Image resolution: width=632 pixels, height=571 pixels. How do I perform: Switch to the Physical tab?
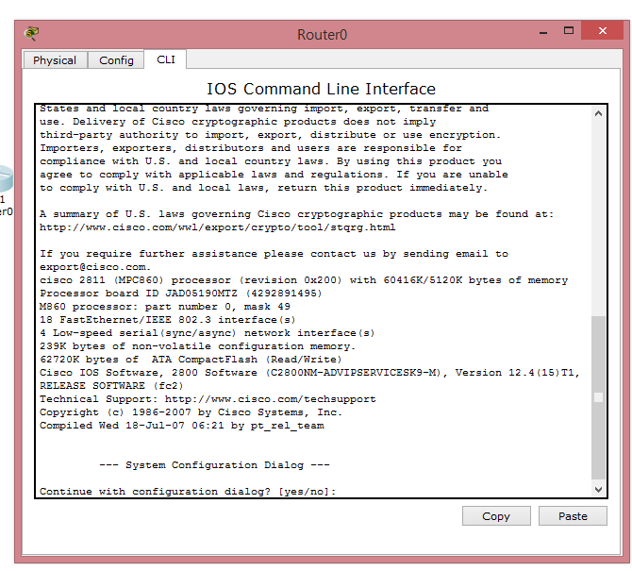coord(55,60)
